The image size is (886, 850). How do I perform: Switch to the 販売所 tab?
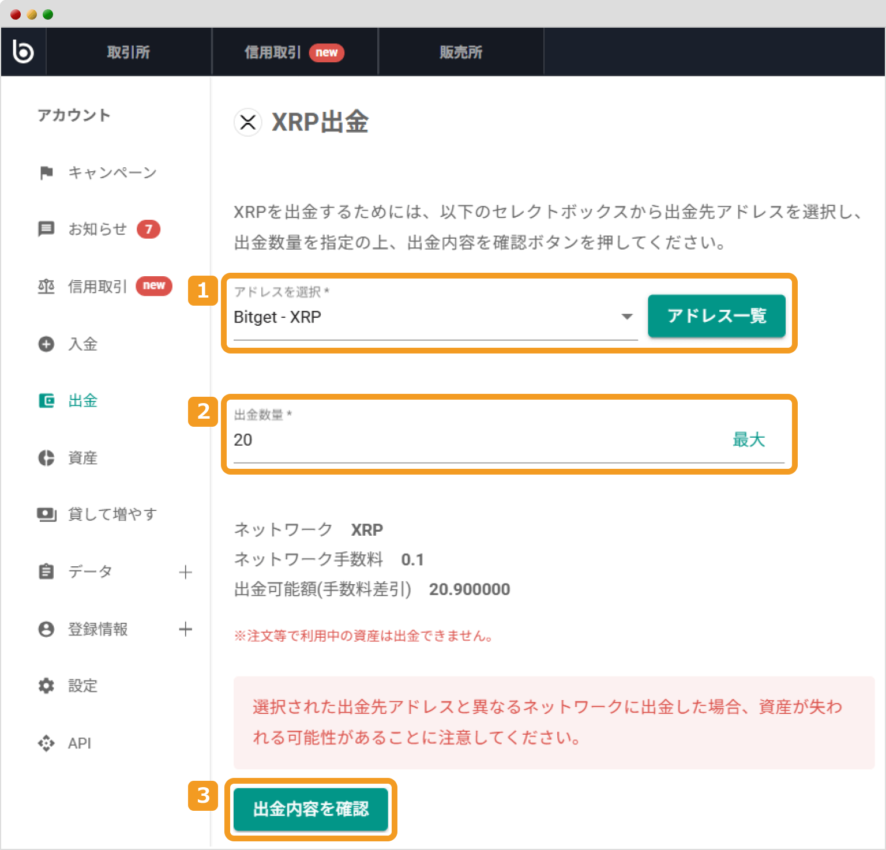coord(461,51)
